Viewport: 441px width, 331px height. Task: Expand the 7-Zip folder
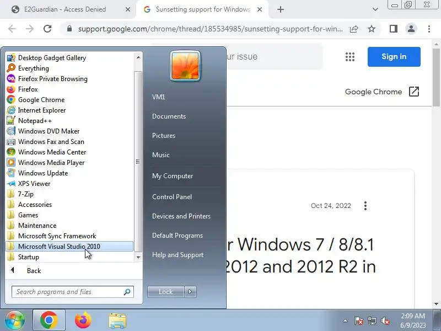[x=69, y=194]
